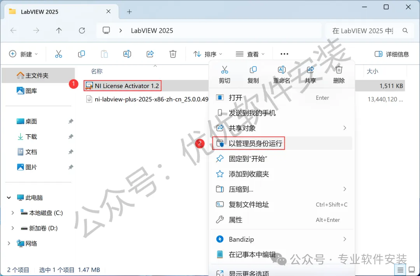Click the Copy icon in the toolbar
This screenshot has width=420, height=276.
(81, 54)
